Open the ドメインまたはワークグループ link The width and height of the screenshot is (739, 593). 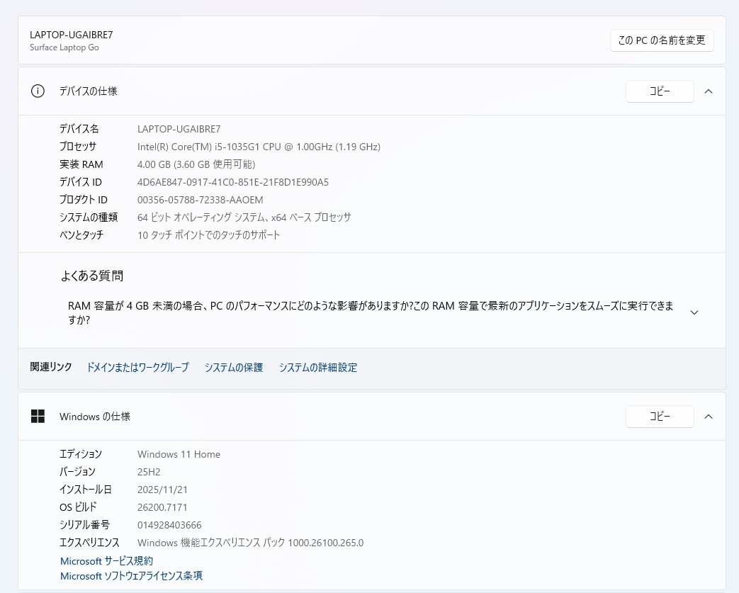(x=137, y=368)
